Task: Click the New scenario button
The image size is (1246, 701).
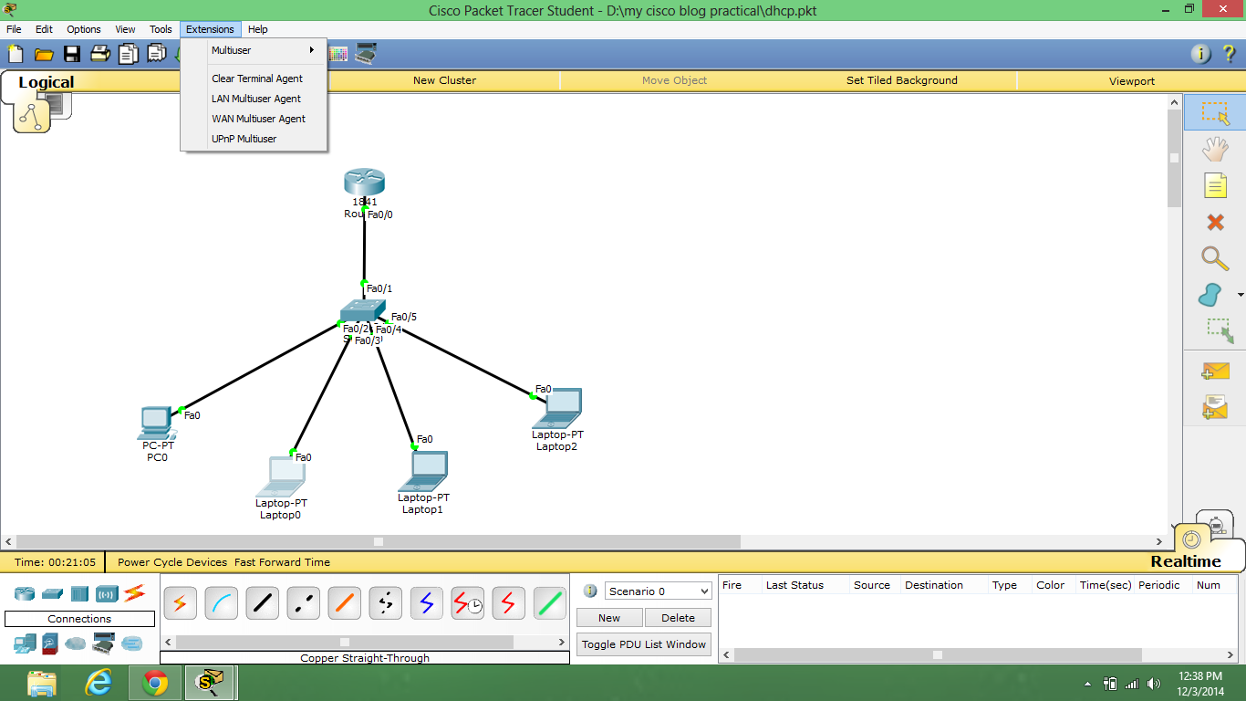Action: click(x=609, y=618)
